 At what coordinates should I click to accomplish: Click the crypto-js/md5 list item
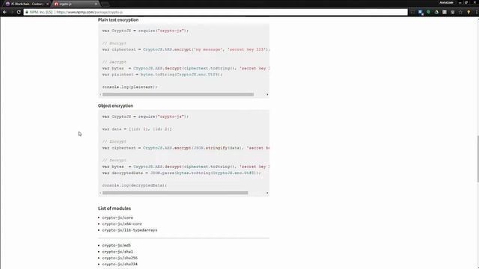pyautogui.click(x=117, y=246)
